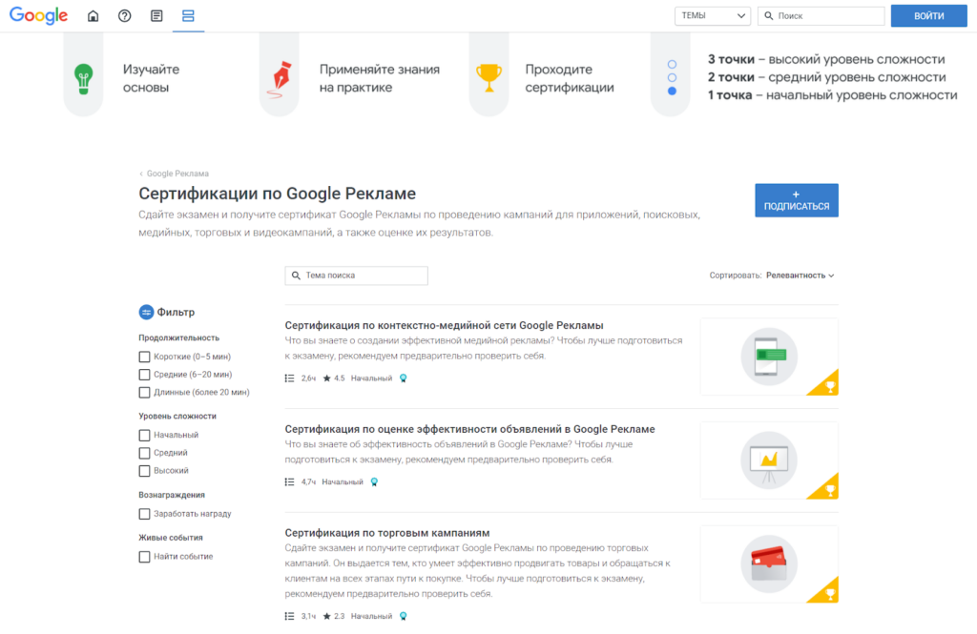Screen dimensions: 977x634
Task: Click the magnifier icon in header search
Action: (x=769, y=15)
